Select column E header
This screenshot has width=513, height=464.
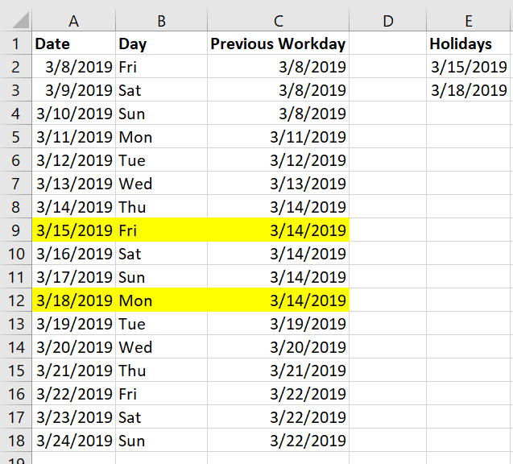coord(469,21)
